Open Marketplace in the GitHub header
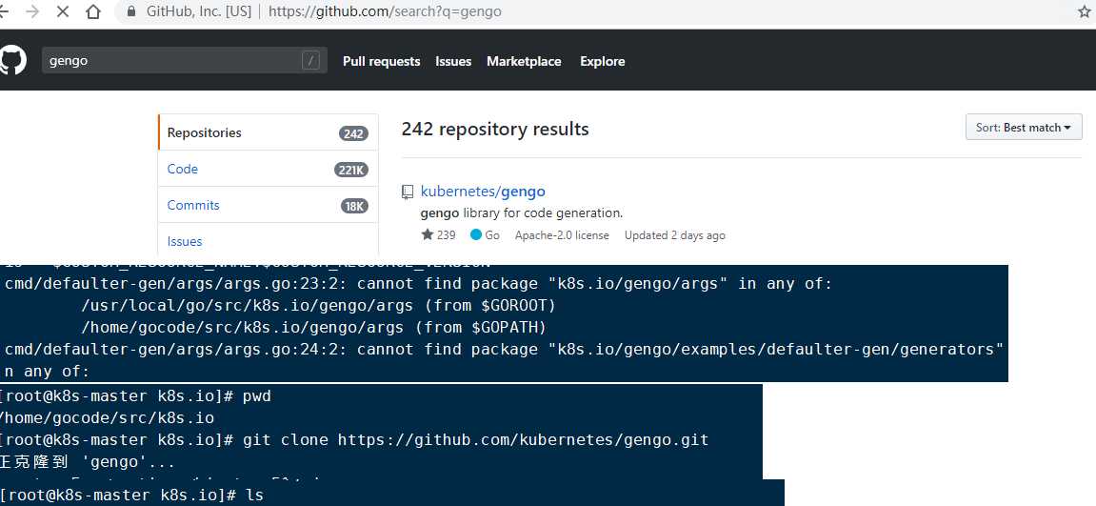The width and height of the screenshot is (1096, 506). (525, 62)
